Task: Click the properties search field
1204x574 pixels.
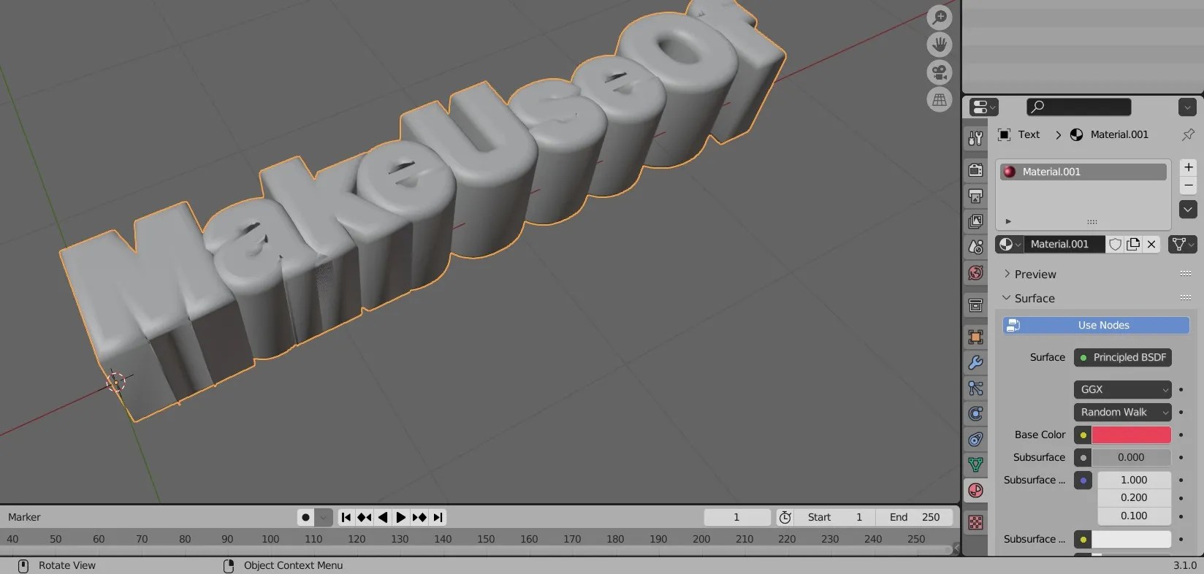Action: [x=1079, y=107]
